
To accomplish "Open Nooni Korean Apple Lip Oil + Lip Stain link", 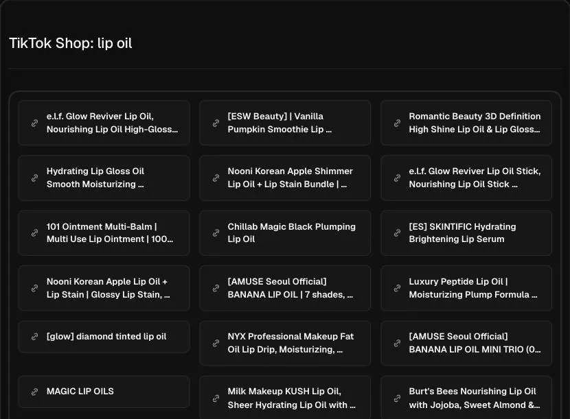I will (104, 288).
